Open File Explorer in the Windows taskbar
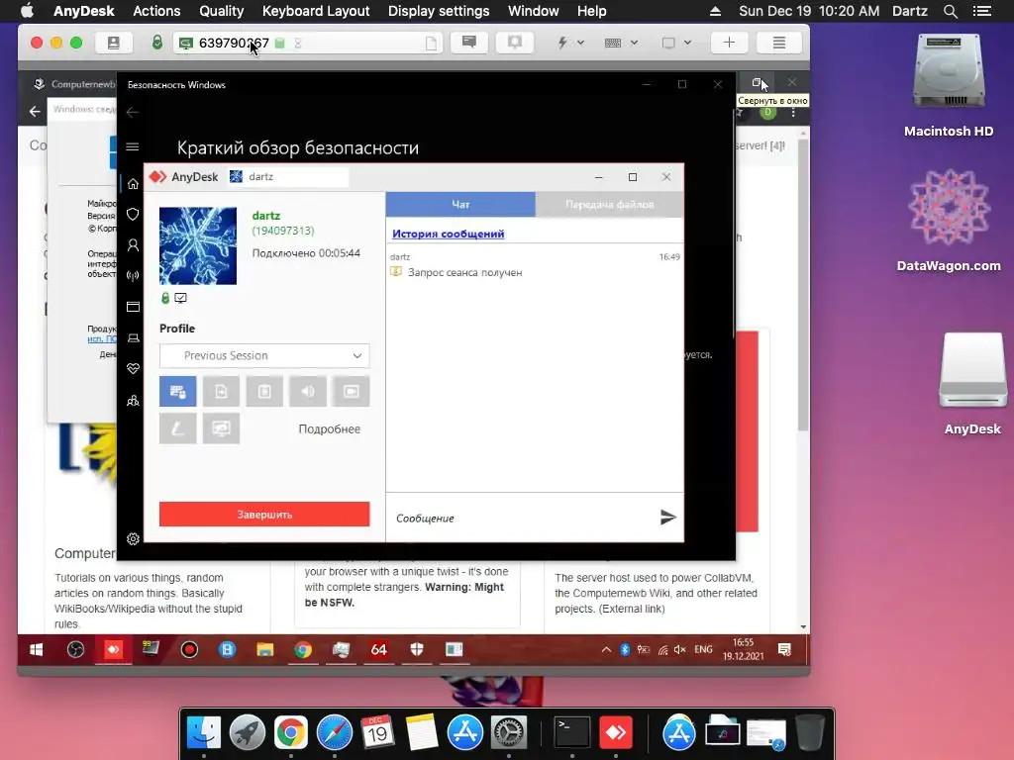 point(265,649)
